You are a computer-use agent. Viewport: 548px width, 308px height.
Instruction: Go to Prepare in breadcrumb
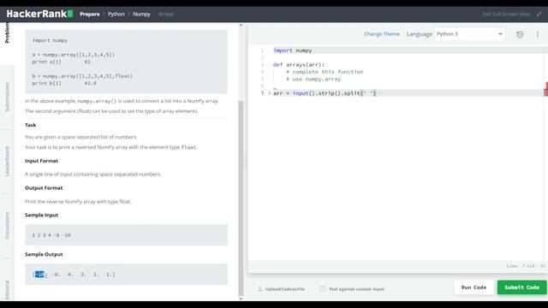90,14
